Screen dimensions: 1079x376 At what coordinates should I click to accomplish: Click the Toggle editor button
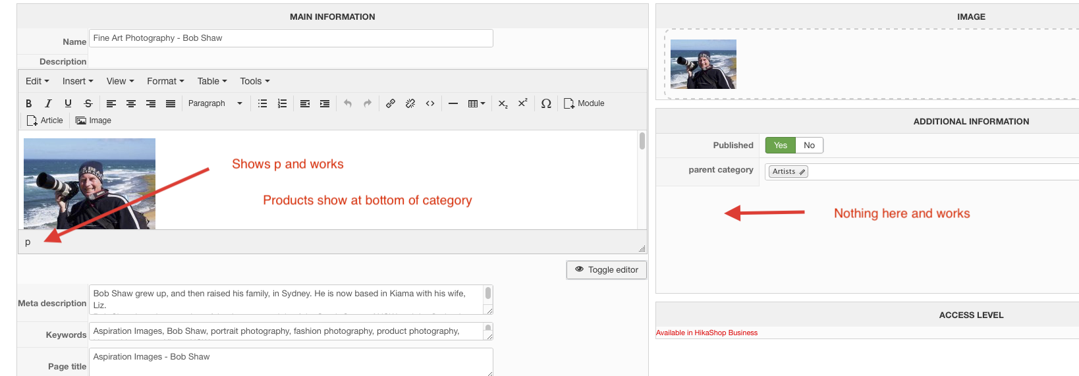click(607, 270)
